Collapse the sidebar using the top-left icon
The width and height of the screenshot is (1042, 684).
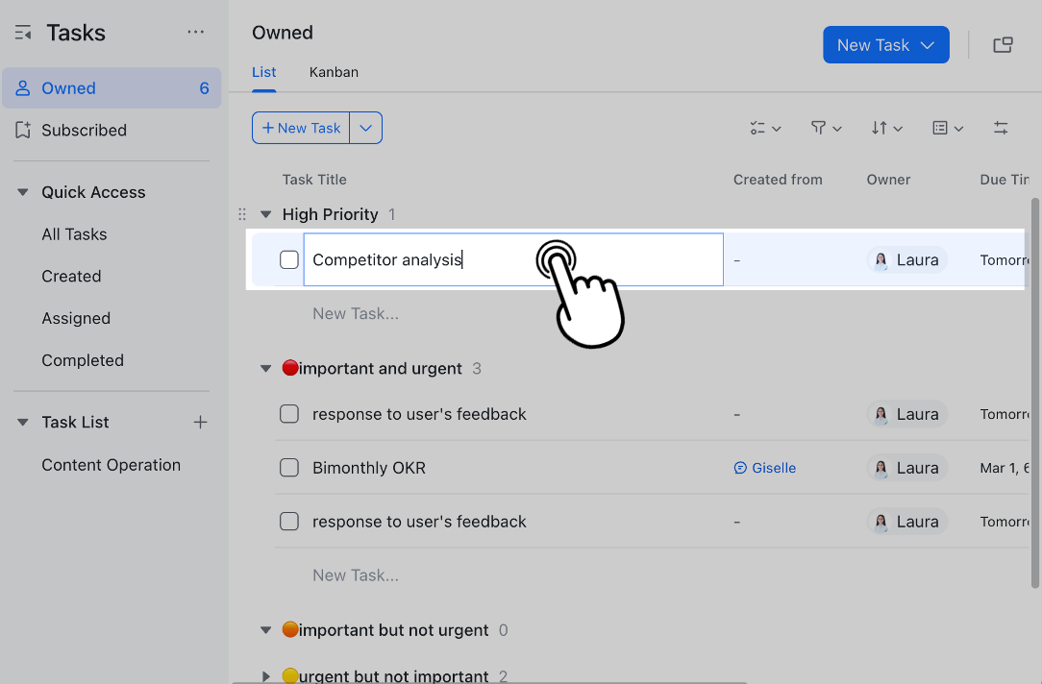(21, 32)
